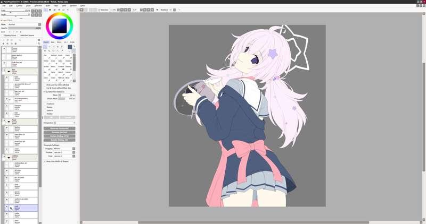Viewport: 426px width, 224px height.
Task: Enable Cut & Move without floating option
Action: (x=45, y=88)
